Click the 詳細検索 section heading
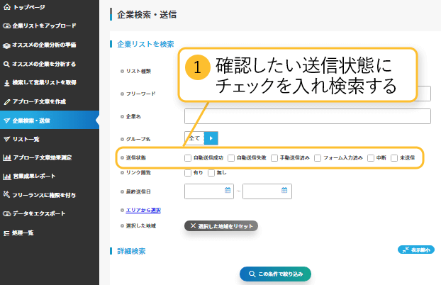The width and height of the screenshot is (441, 285). (131, 251)
